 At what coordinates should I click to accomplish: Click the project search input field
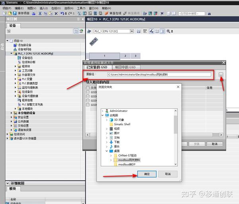coord(192,14)
